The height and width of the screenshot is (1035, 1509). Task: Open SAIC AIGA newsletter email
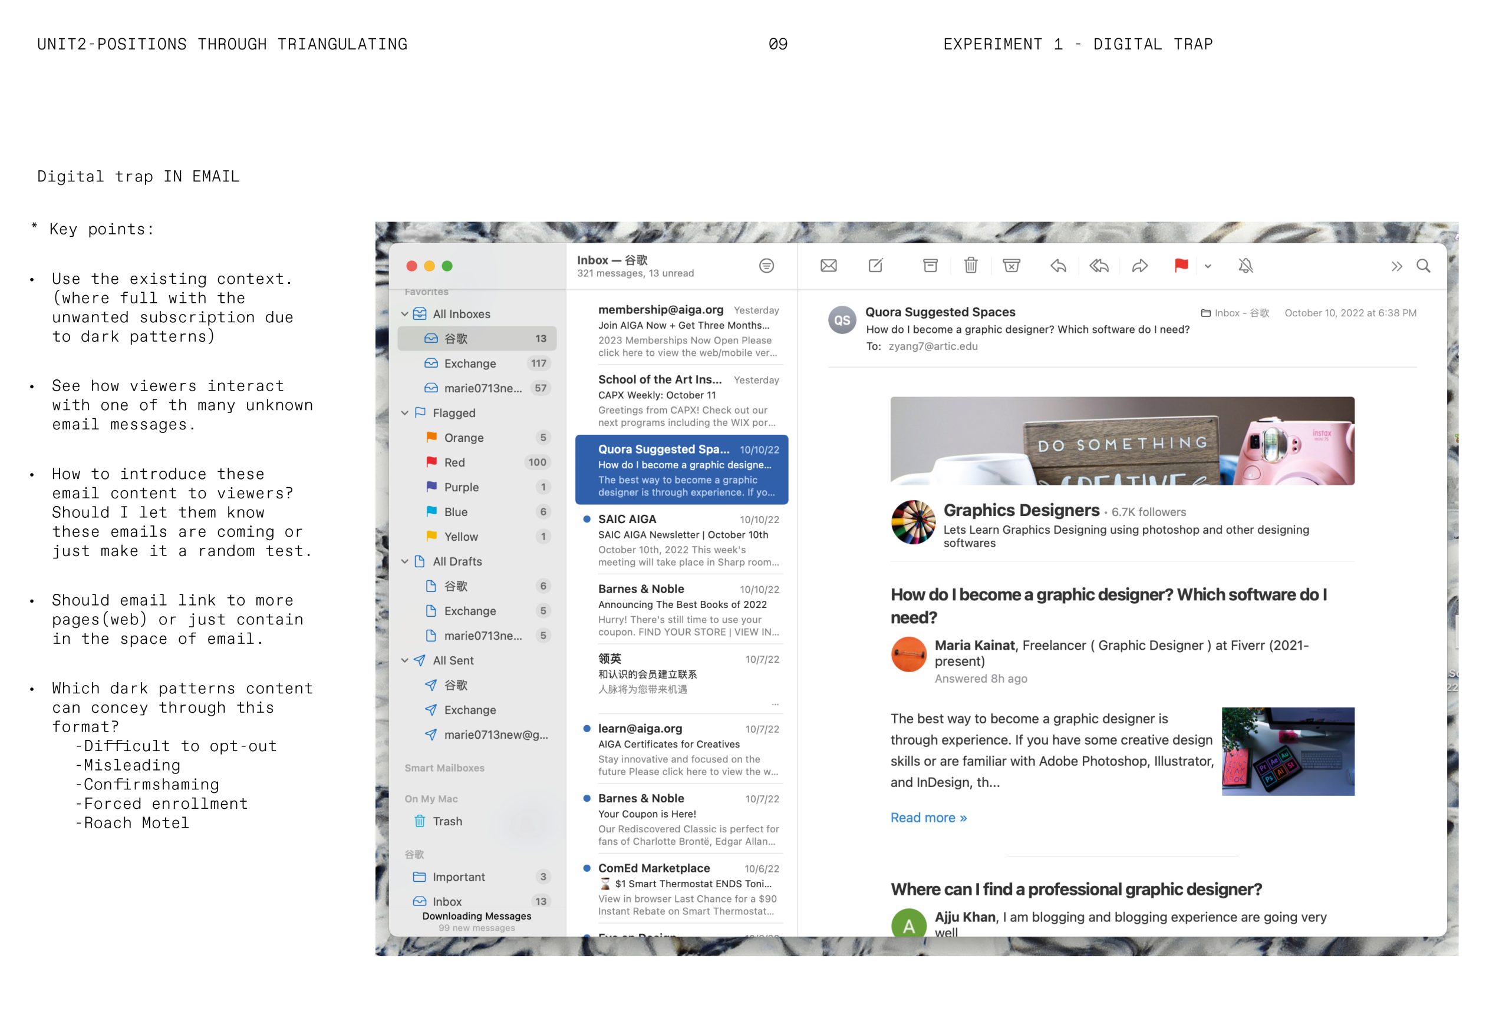(682, 540)
